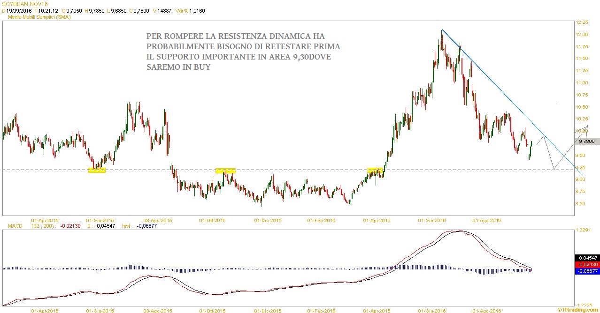Select the black 0,04547 MACD value box
This screenshot has width=600, height=313.
pyautogui.click(x=587, y=258)
